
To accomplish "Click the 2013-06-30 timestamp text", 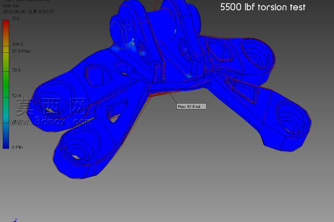I will click(28, 11).
